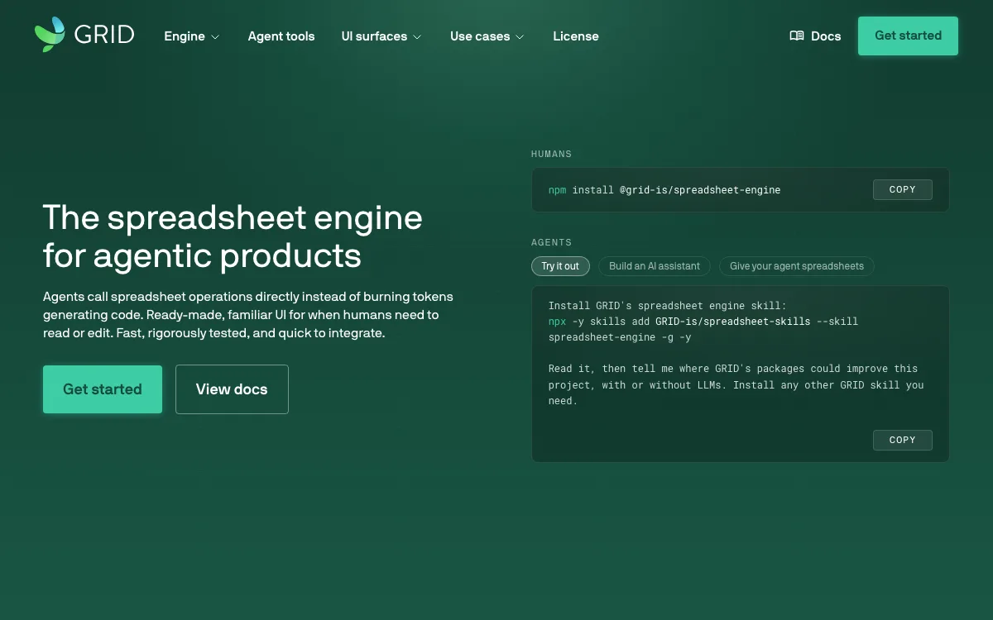993x620 pixels.
Task: Click the GRID leaf logo icon
Action: pos(50,35)
